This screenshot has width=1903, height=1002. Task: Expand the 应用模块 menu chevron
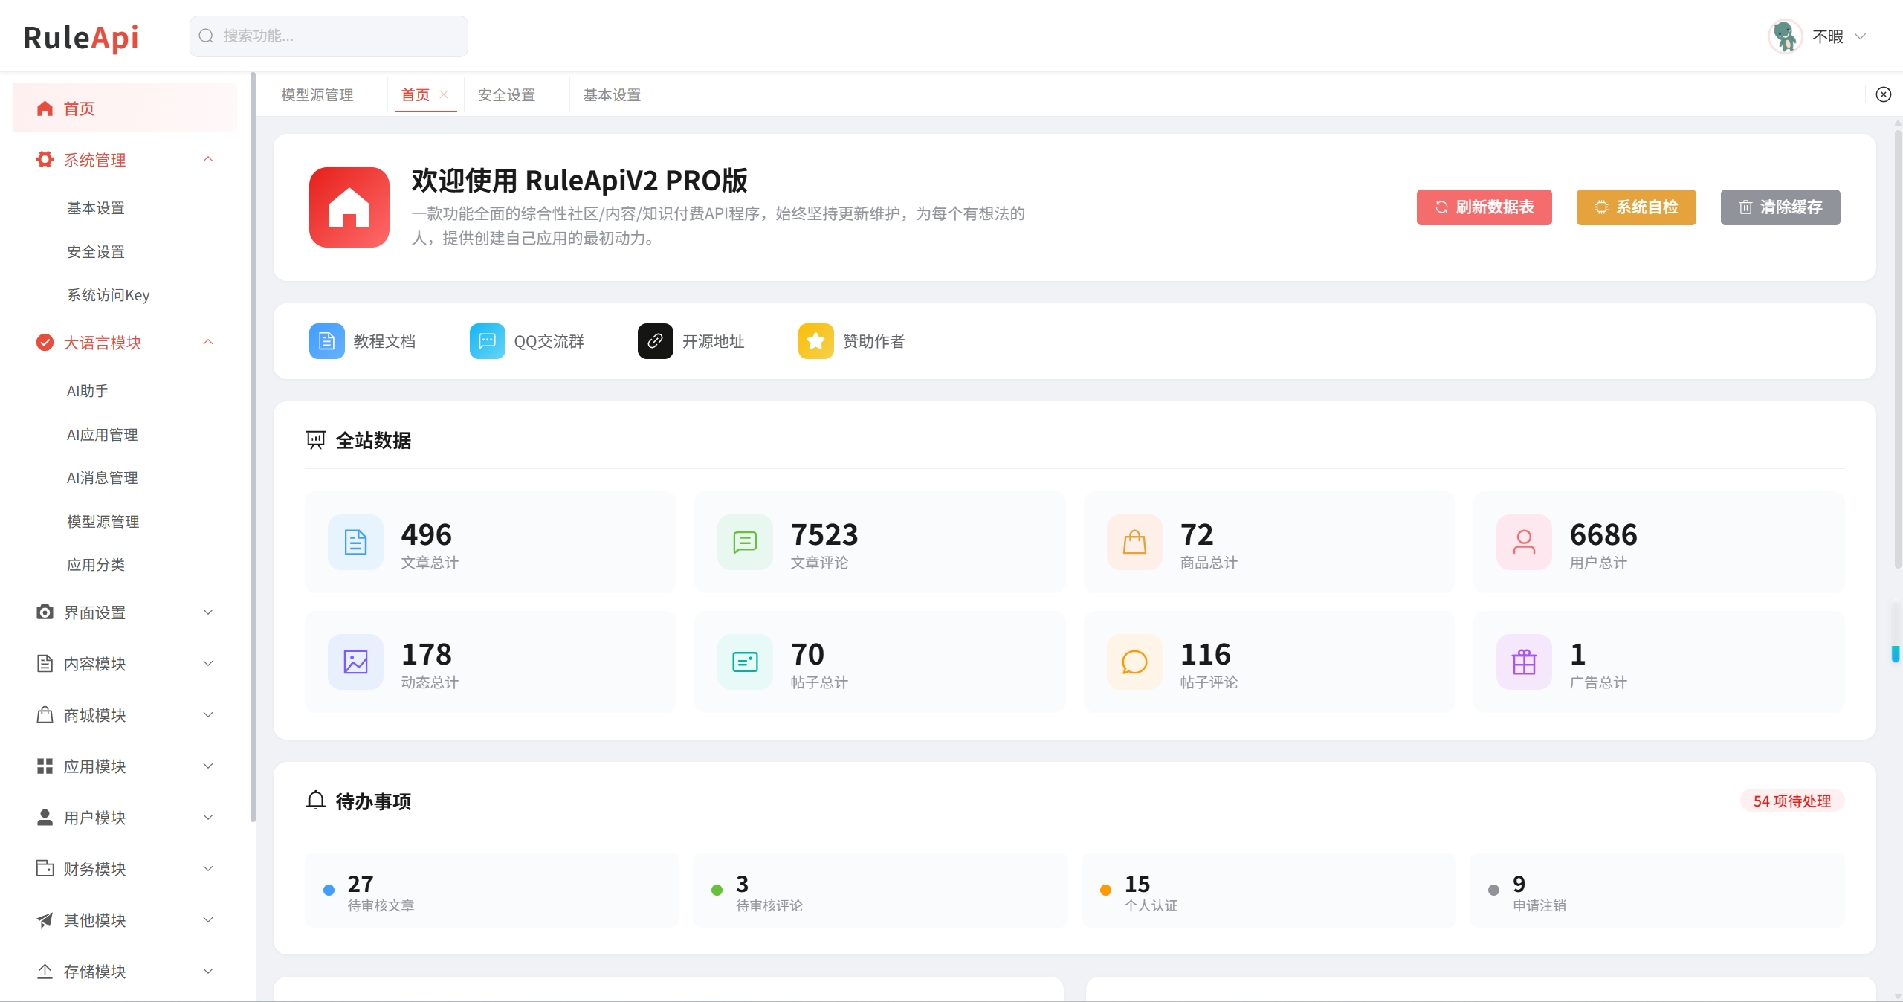coord(208,766)
